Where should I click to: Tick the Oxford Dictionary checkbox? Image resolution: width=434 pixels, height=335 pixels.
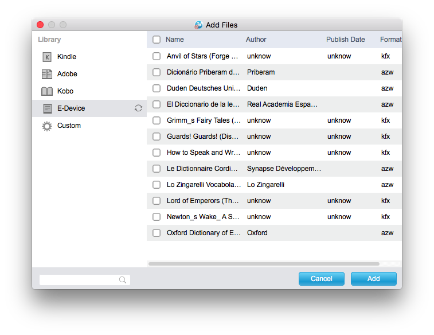[157, 233]
